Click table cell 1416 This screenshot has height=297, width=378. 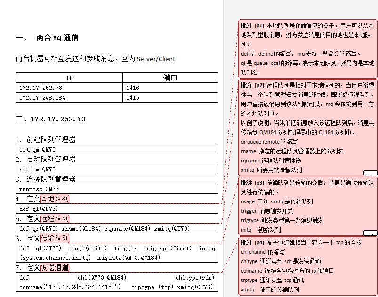click(170, 88)
